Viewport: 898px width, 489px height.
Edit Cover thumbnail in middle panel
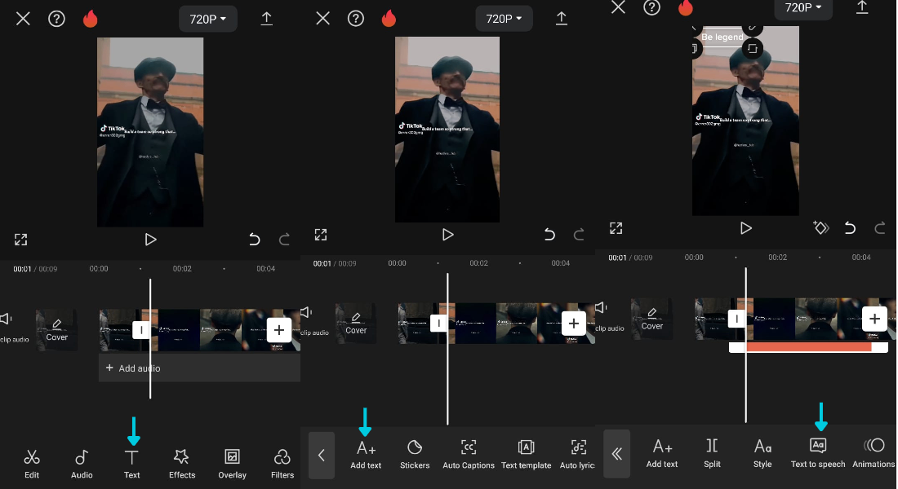[x=356, y=323]
